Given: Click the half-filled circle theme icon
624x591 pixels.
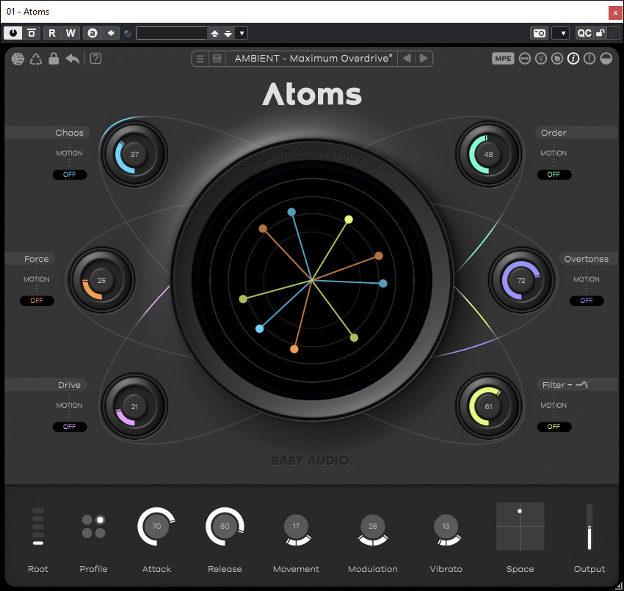Looking at the screenshot, I should coord(606,59).
